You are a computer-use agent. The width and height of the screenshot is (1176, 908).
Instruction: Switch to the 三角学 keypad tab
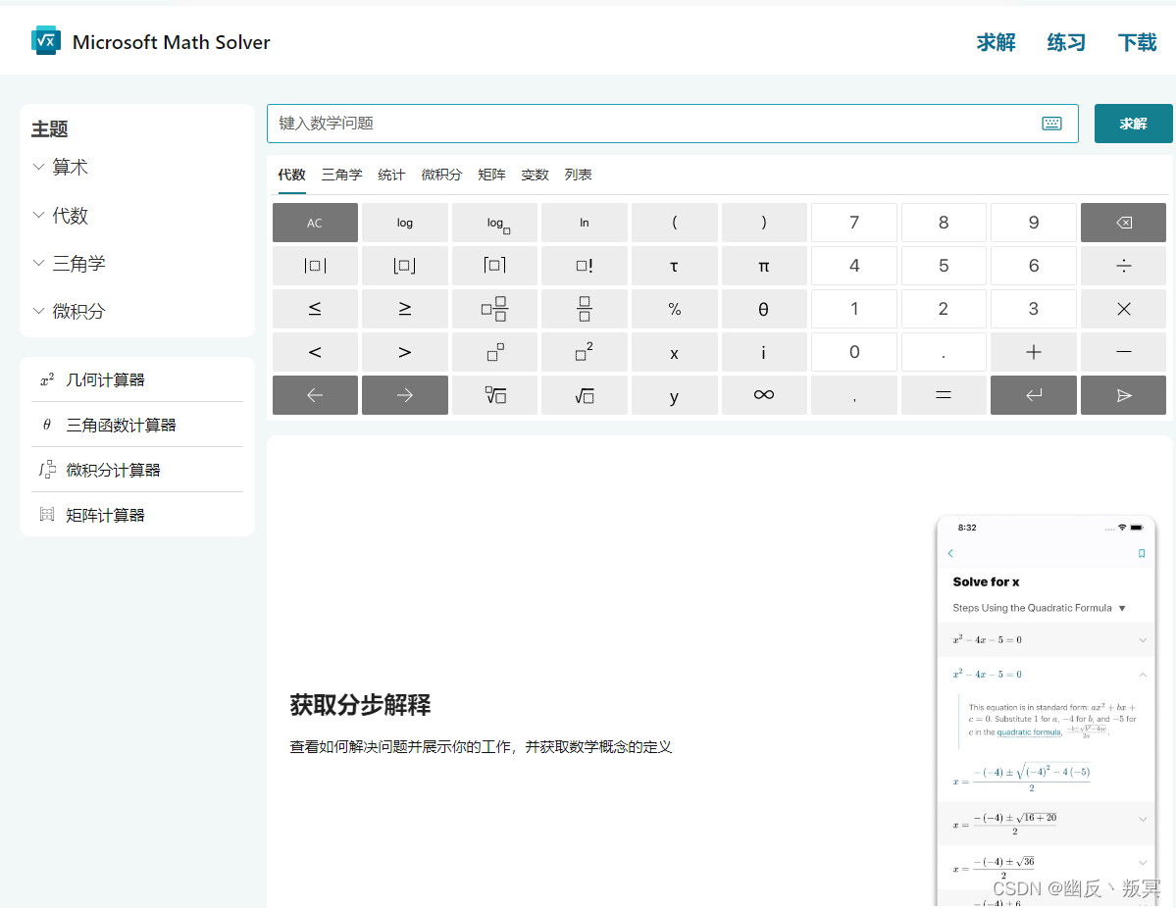342,175
